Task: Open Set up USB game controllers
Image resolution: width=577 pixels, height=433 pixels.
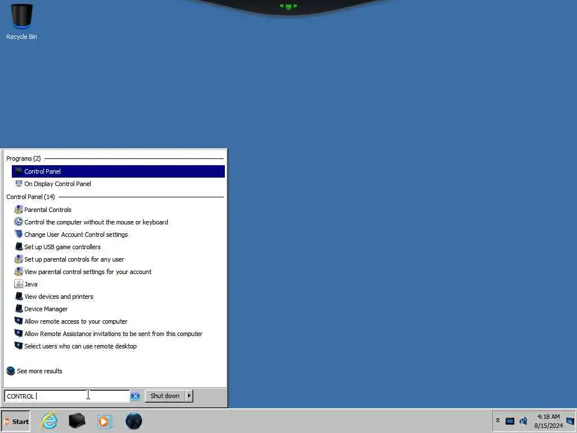Action: 118,247
